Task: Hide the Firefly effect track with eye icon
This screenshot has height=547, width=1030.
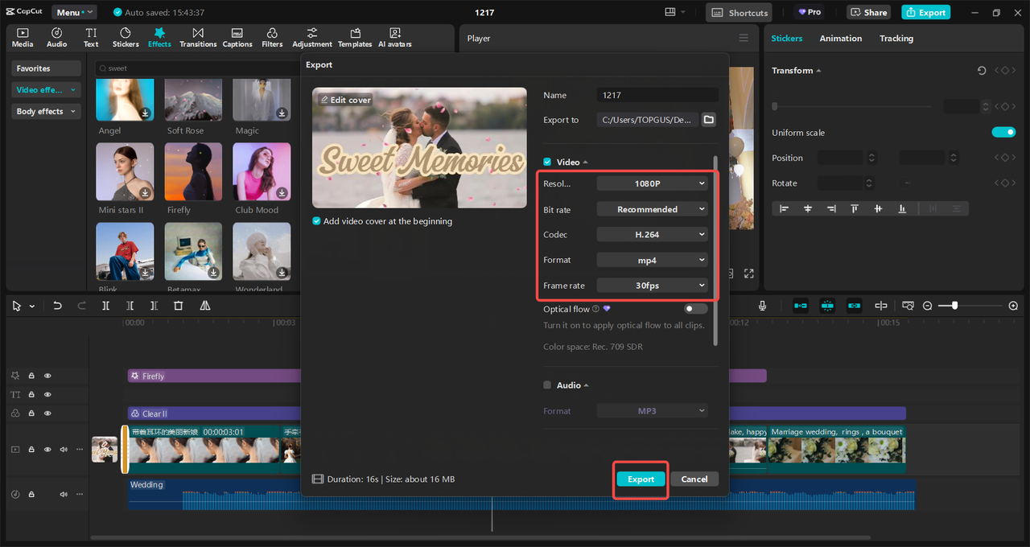Action: click(x=47, y=376)
